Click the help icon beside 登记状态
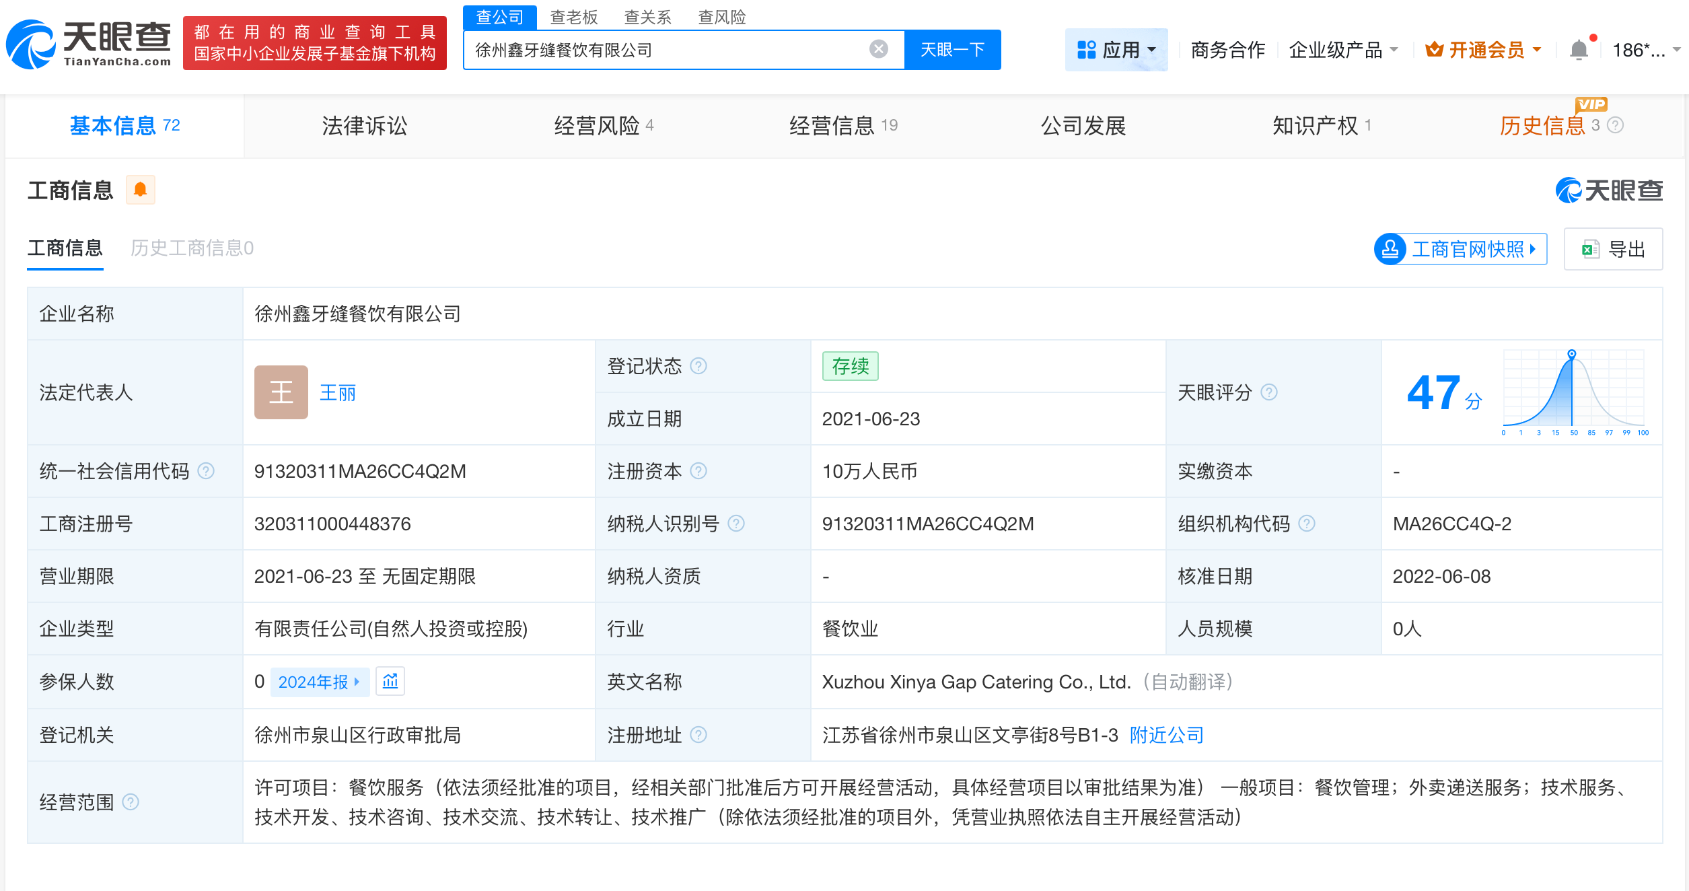 (x=699, y=367)
